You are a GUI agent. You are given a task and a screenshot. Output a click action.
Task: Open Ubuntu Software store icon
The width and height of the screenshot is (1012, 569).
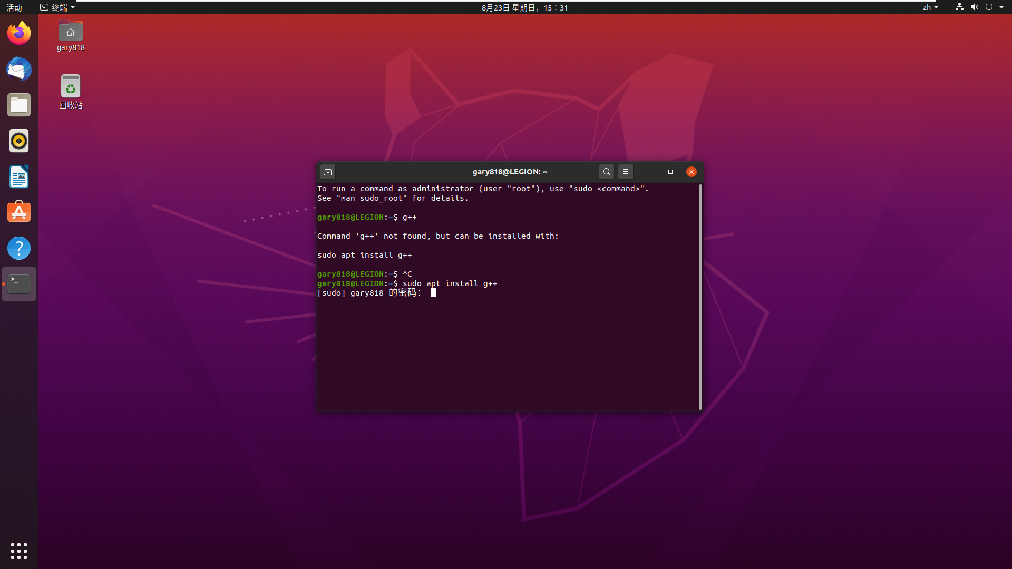click(x=19, y=212)
